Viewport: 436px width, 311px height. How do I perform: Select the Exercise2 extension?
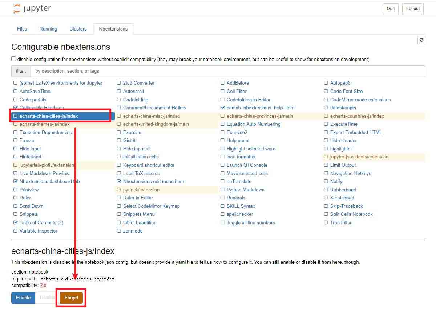pos(237,132)
